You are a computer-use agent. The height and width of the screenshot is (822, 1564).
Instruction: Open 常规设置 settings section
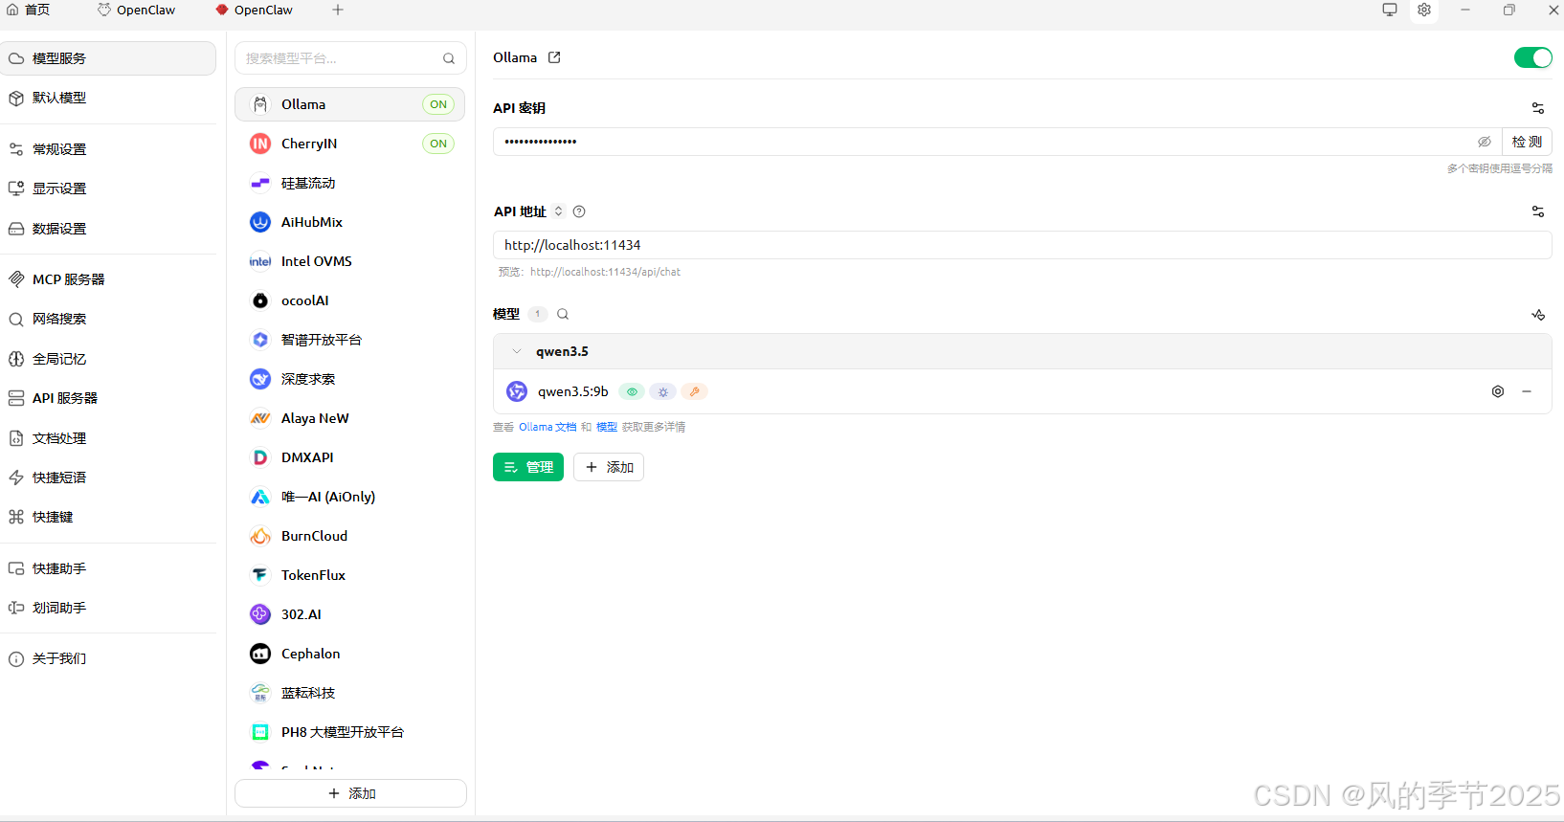click(108, 149)
